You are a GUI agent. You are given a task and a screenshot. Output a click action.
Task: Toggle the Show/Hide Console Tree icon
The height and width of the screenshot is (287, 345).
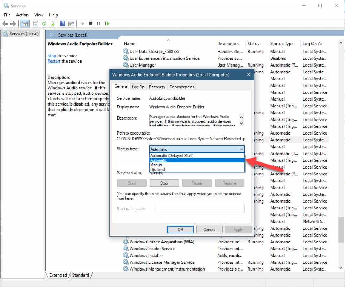coord(24,24)
